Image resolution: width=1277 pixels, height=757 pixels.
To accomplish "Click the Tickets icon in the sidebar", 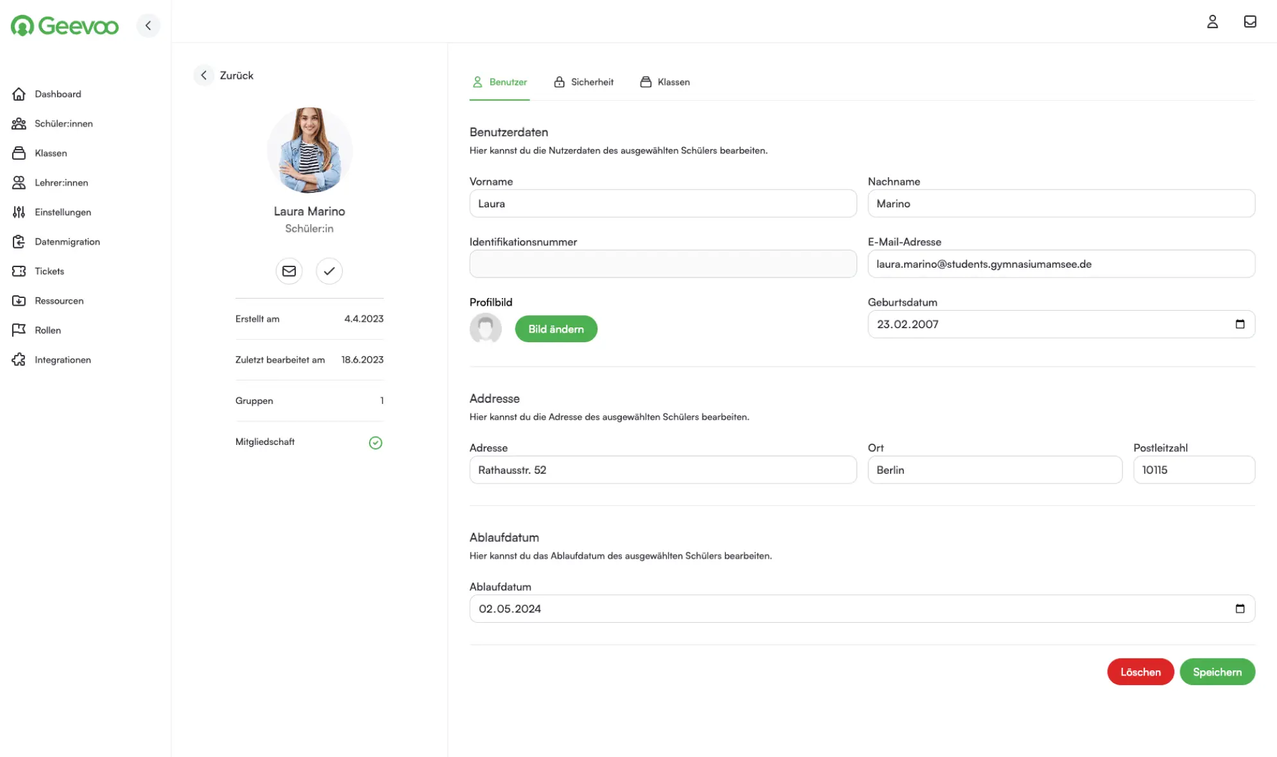I will click(19, 272).
